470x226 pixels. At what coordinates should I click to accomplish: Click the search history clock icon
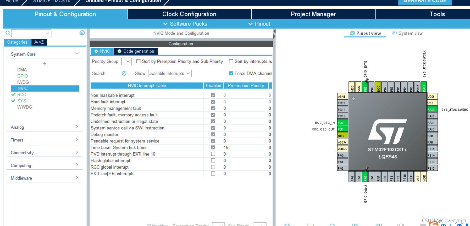point(124,73)
